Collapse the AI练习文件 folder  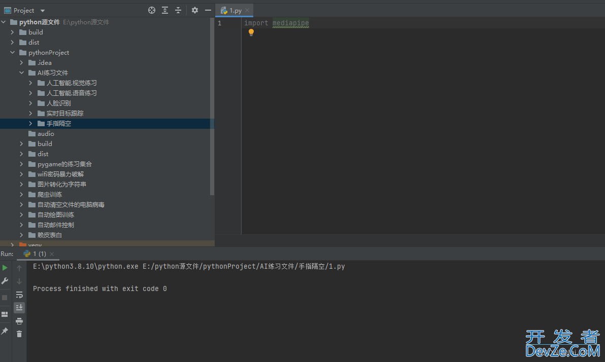point(22,73)
